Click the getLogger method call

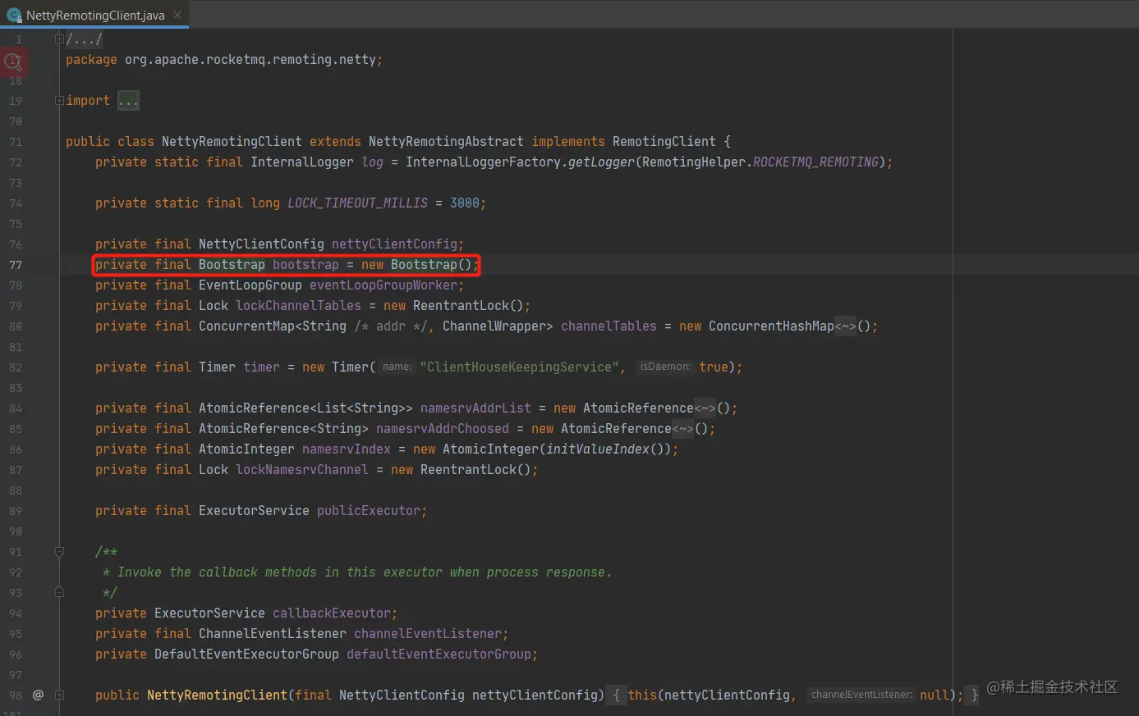point(601,162)
